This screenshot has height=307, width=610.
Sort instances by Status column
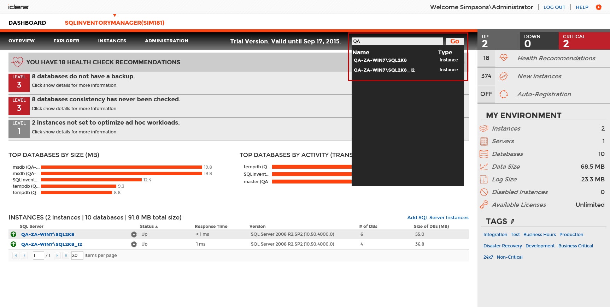pyautogui.click(x=149, y=227)
